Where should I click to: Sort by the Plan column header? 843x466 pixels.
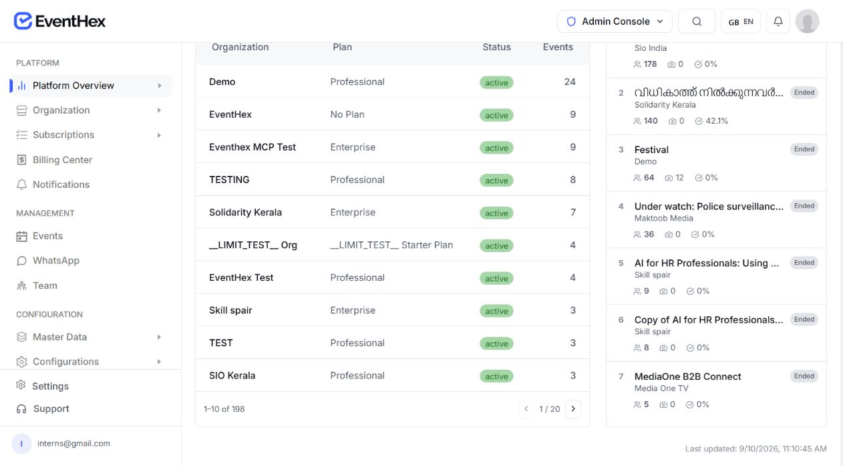point(342,47)
